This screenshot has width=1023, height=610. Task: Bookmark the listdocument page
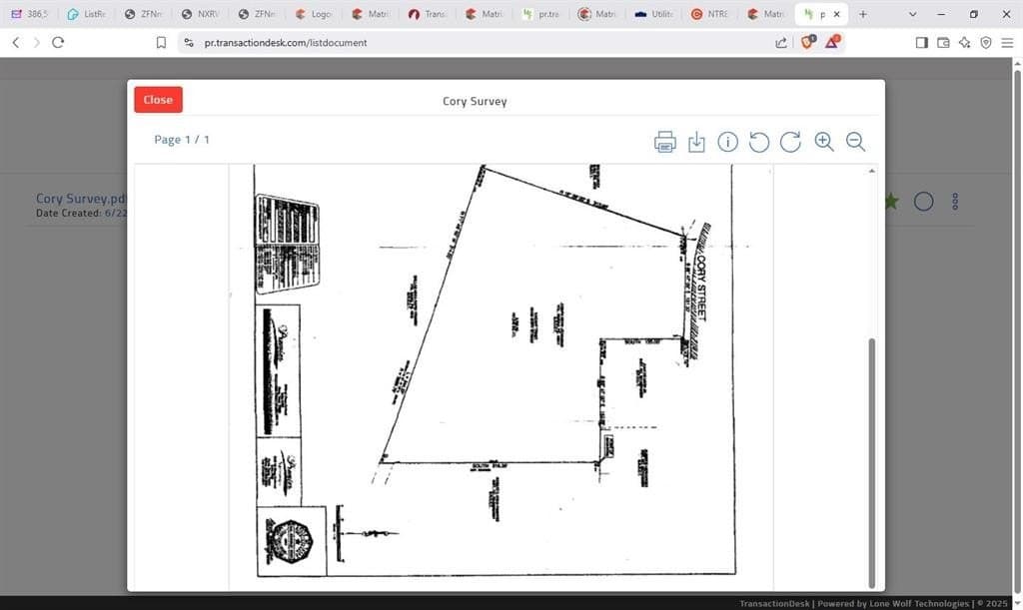pyautogui.click(x=161, y=42)
